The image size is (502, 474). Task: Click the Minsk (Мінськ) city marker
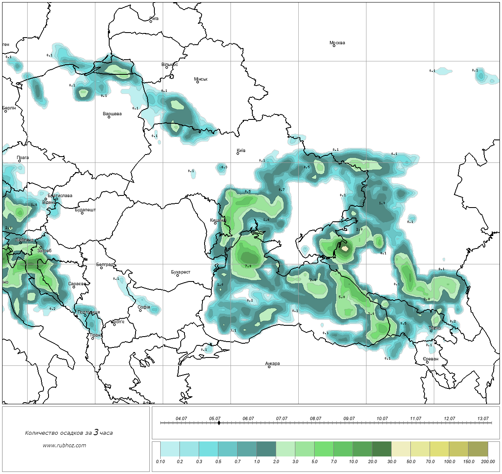(197, 82)
